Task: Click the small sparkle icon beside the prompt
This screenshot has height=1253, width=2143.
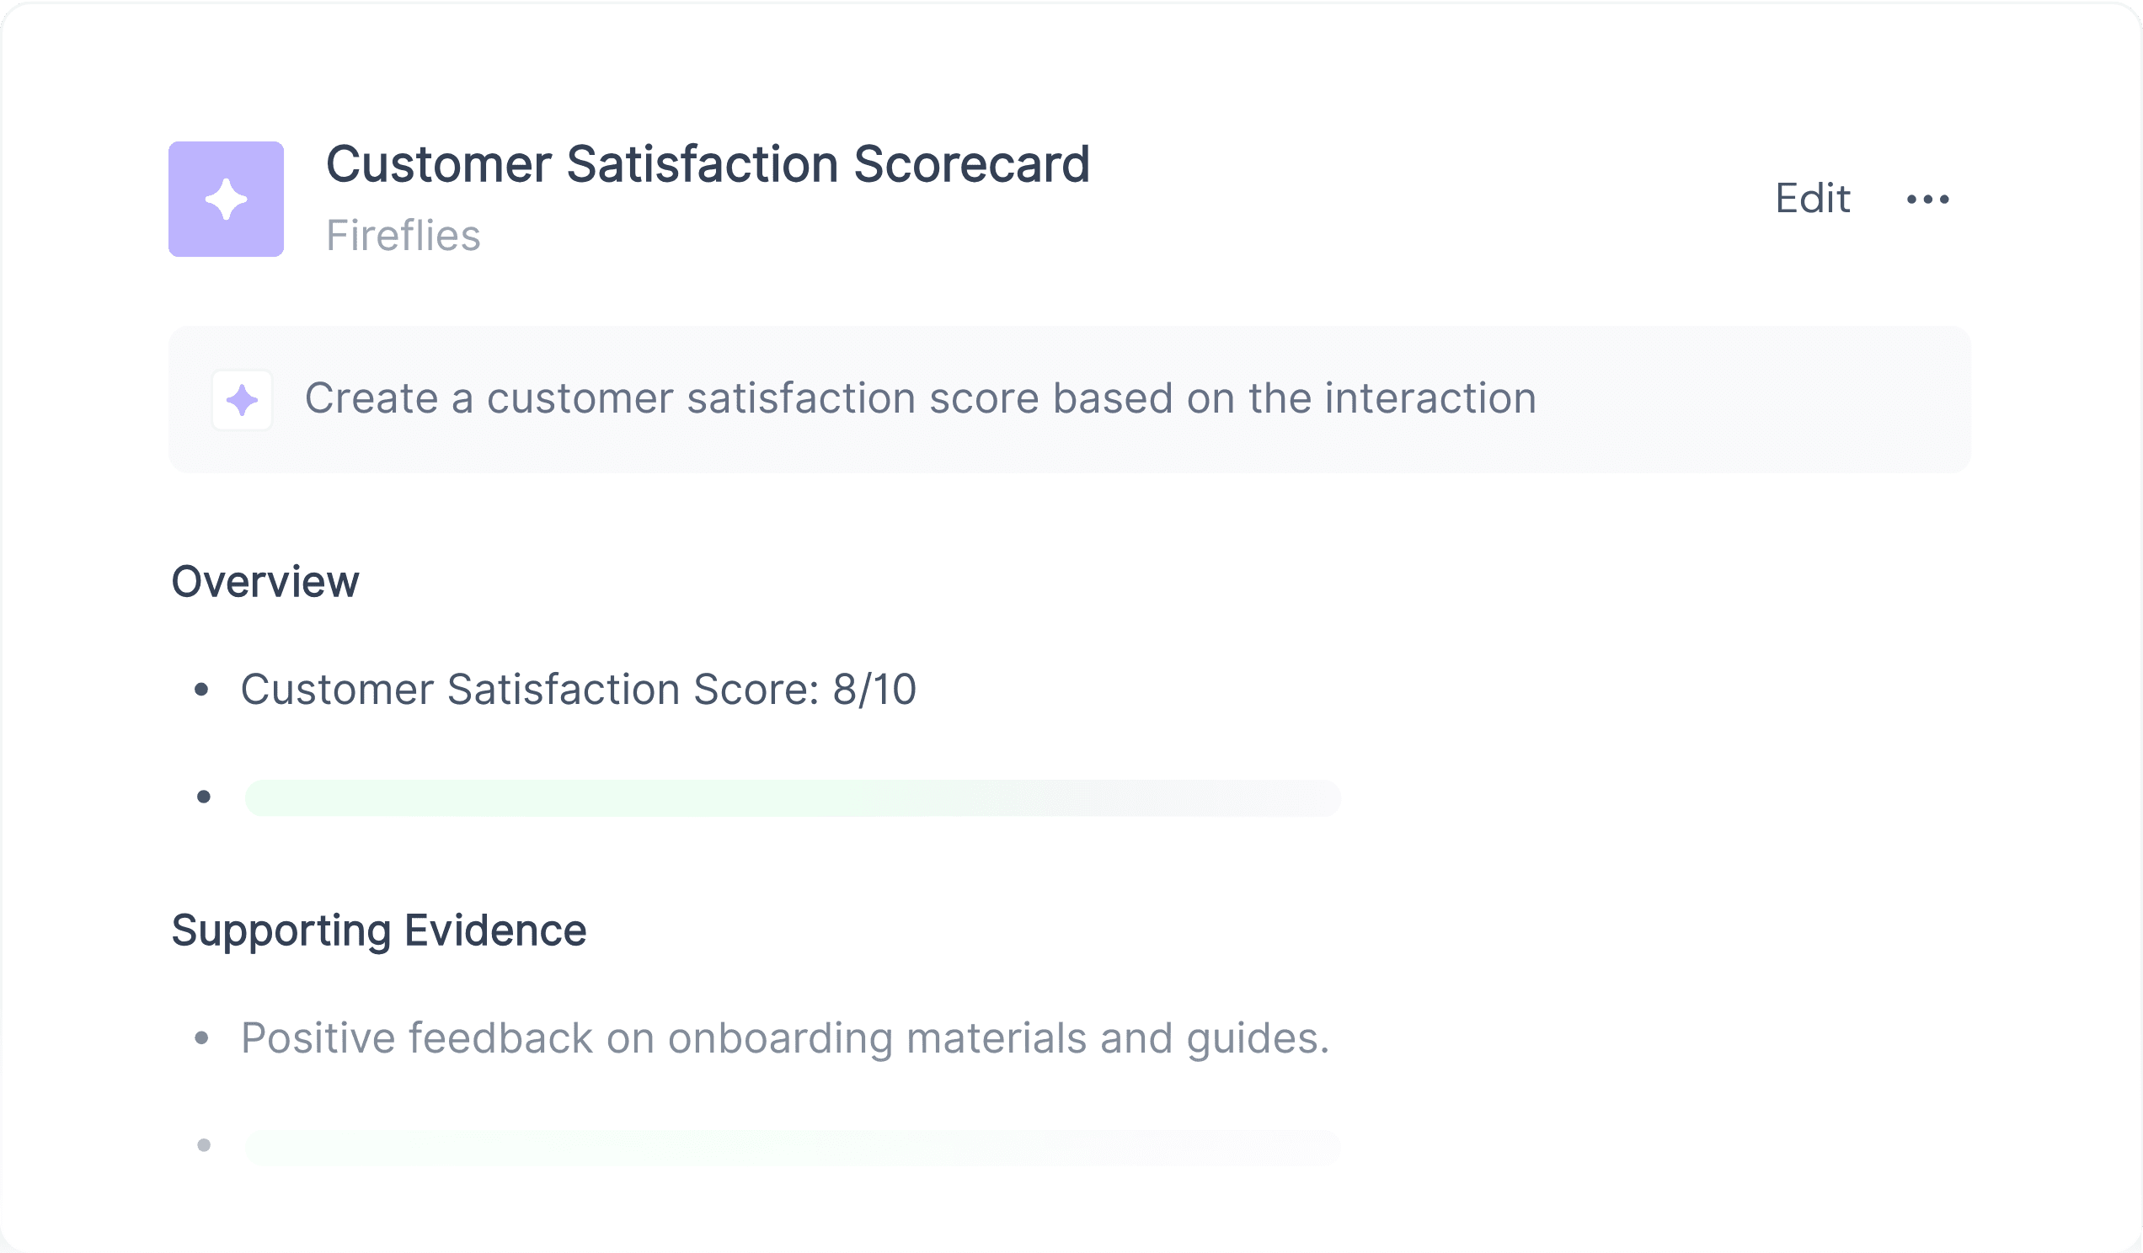Action: coord(243,399)
